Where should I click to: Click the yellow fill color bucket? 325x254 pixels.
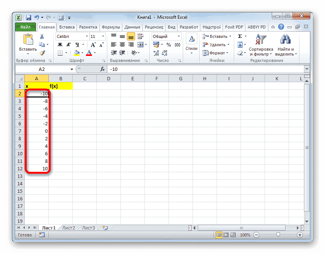pos(77,53)
